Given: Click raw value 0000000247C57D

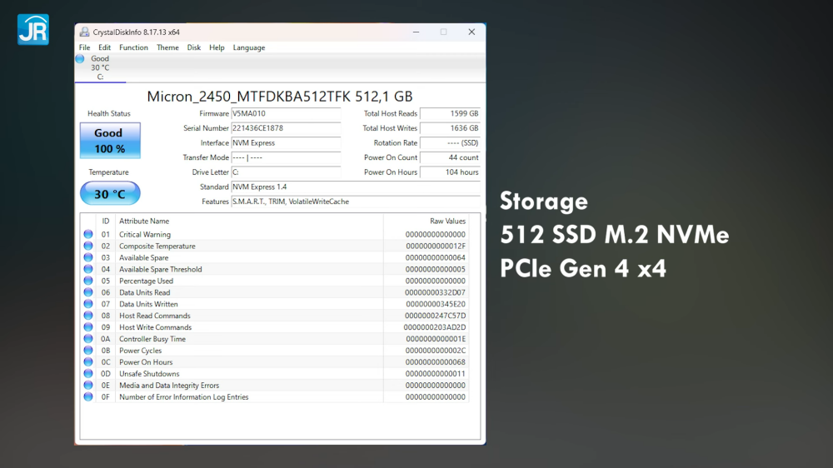Looking at the screenshot, I should [435, 316].
